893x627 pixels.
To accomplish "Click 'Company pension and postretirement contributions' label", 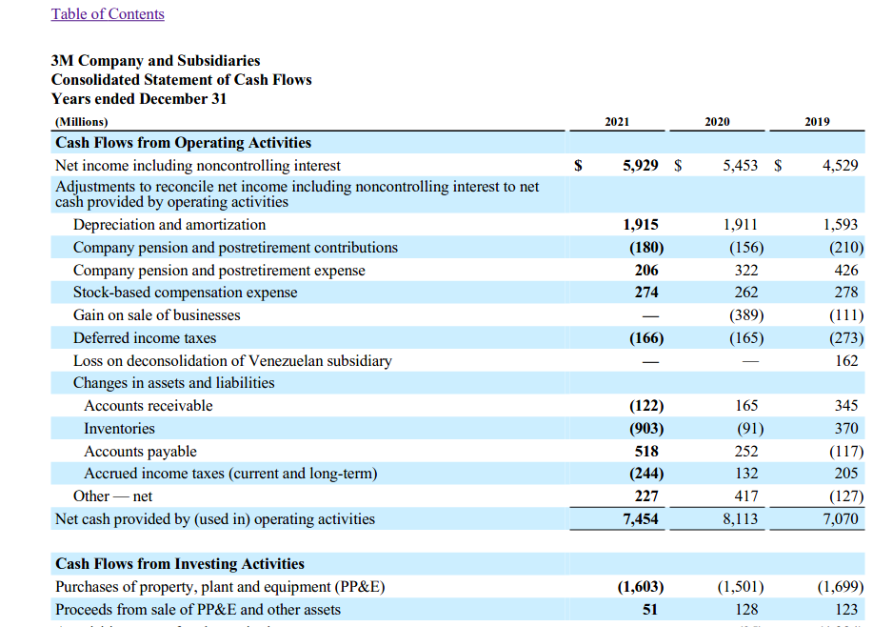I will (x=235, y=248).
